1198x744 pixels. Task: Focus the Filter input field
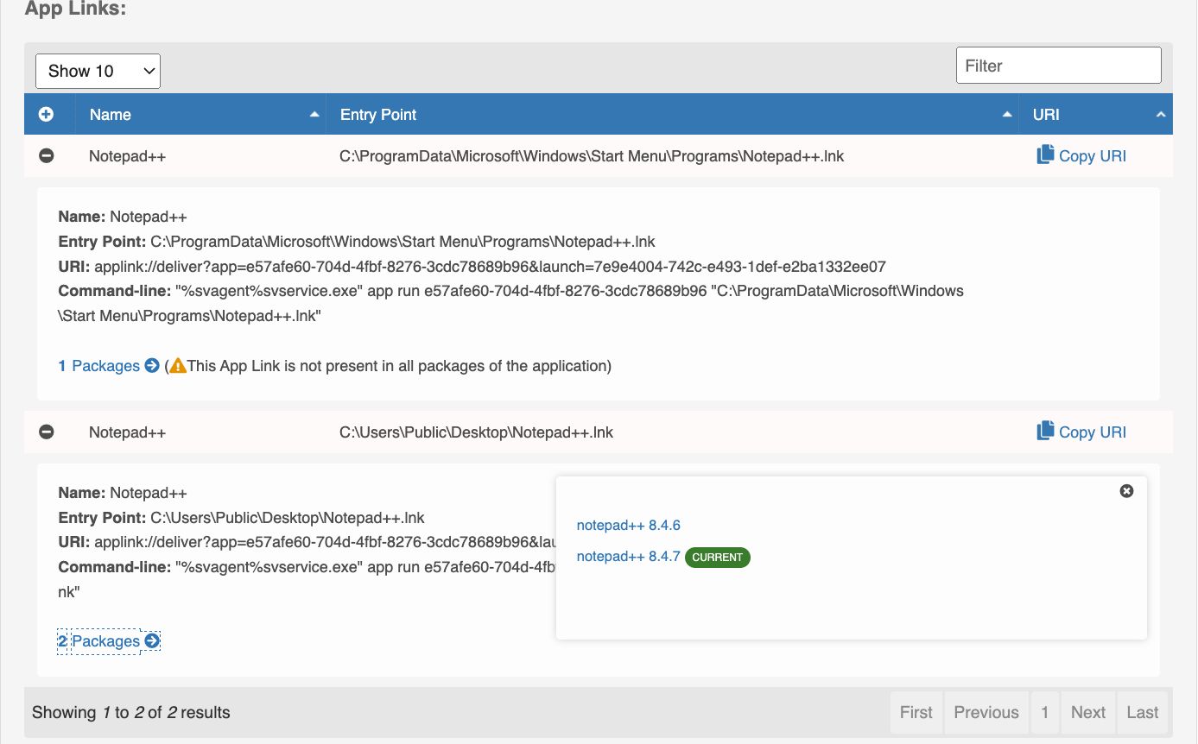pos(1059,66)
